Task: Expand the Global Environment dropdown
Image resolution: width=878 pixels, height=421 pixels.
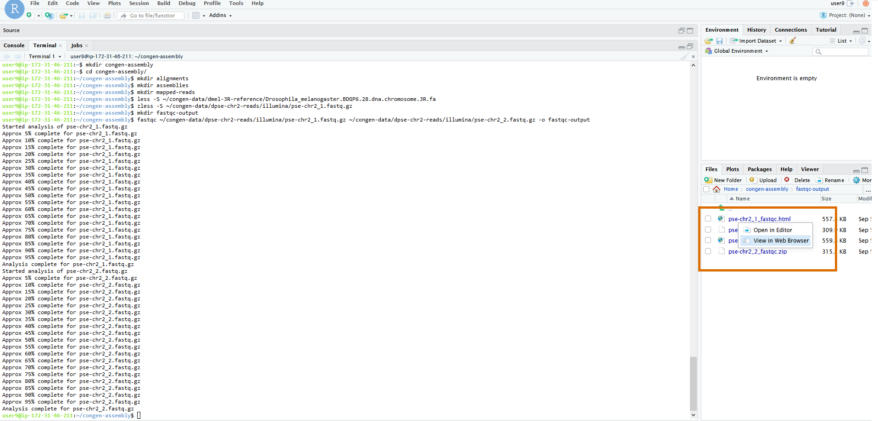Action: pyautogui.click(x=740, y=51)
